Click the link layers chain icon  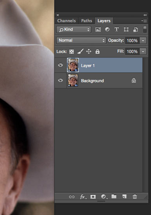click(x=72, y=197)
